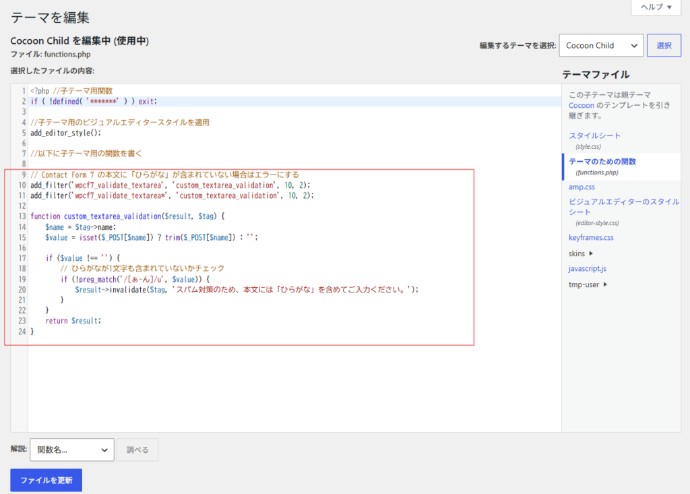
Task: Click the function custom_textarea_validation declaration line
Action: (127, 216)
